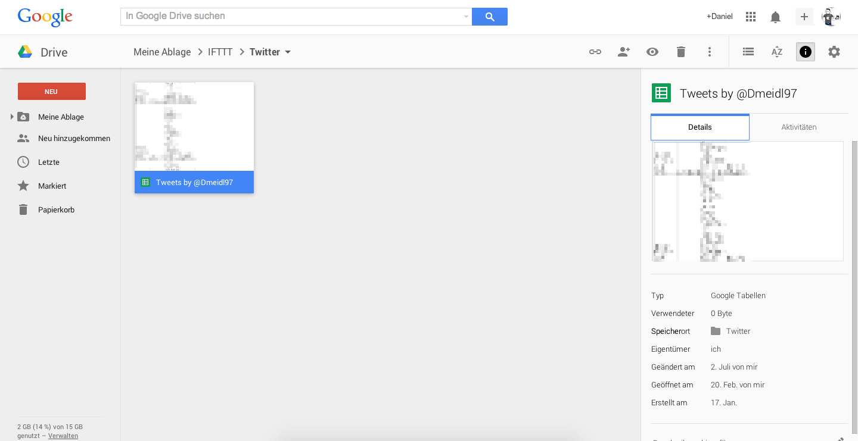Click the 2 GB von 15 GB storage text

pos(50,427)
